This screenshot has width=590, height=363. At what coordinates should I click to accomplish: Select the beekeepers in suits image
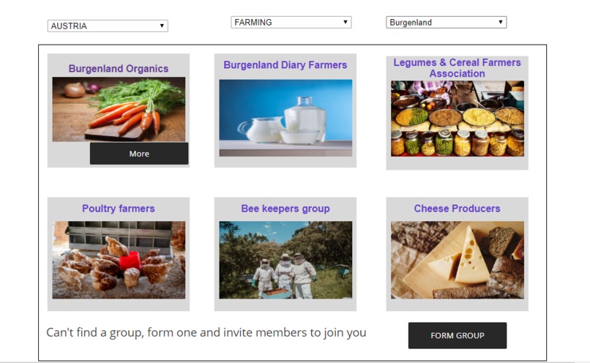pyautogui.click(x=285, y=260)
